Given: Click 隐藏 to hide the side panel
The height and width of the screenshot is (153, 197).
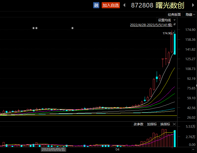Looking at the screenshot, I should click(190, 15).
